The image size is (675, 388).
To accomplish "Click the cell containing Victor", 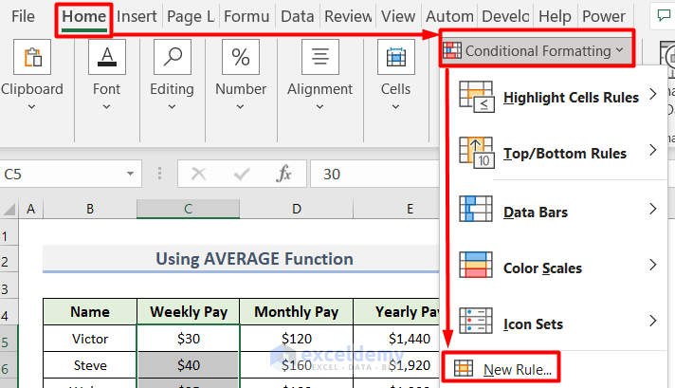I will pyautogui.click(x=89, y=339).
